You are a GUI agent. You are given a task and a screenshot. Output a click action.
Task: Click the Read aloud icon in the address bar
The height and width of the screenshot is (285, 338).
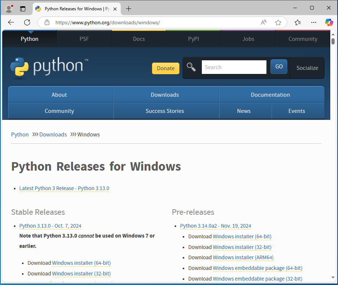tap(264, 22)
